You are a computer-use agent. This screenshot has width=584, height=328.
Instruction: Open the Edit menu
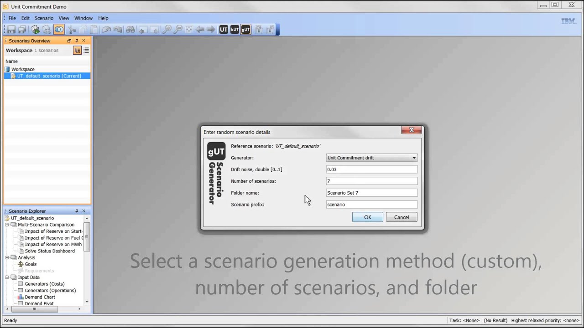coord(26,18)
